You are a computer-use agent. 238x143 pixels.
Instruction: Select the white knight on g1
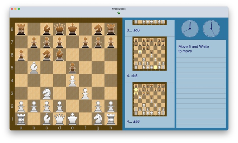[x=98, y=119]
